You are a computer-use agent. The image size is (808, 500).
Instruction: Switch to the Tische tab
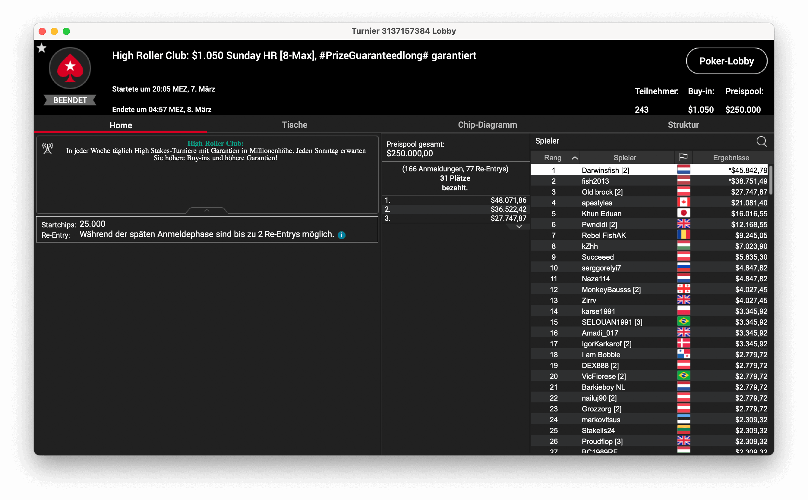click(x=294, y=125)
